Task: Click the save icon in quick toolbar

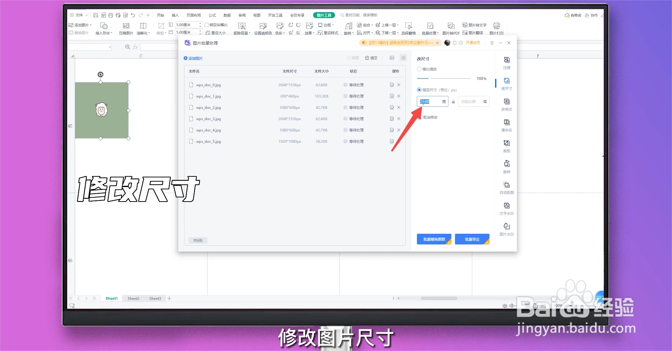Action: point(96,15)
